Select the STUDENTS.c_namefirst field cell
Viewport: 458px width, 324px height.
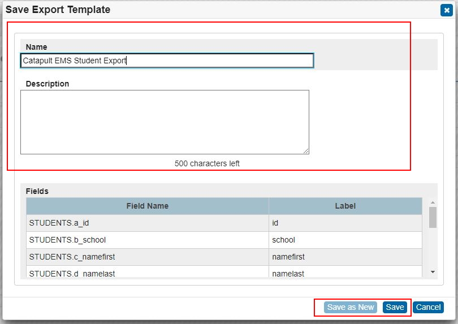coord(148,257)
